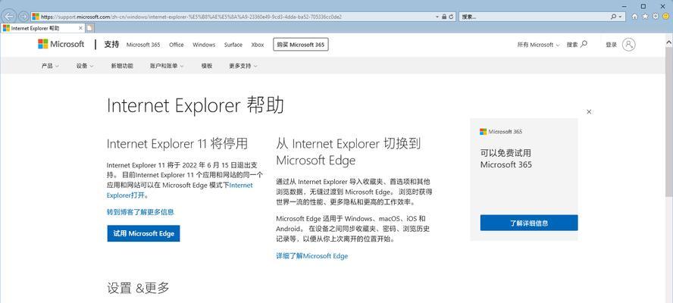Viewport: 673px width, 303px height.
Task: Click the security lock icon in address bar
Action: pyautogui.click(x=444, y=17)
